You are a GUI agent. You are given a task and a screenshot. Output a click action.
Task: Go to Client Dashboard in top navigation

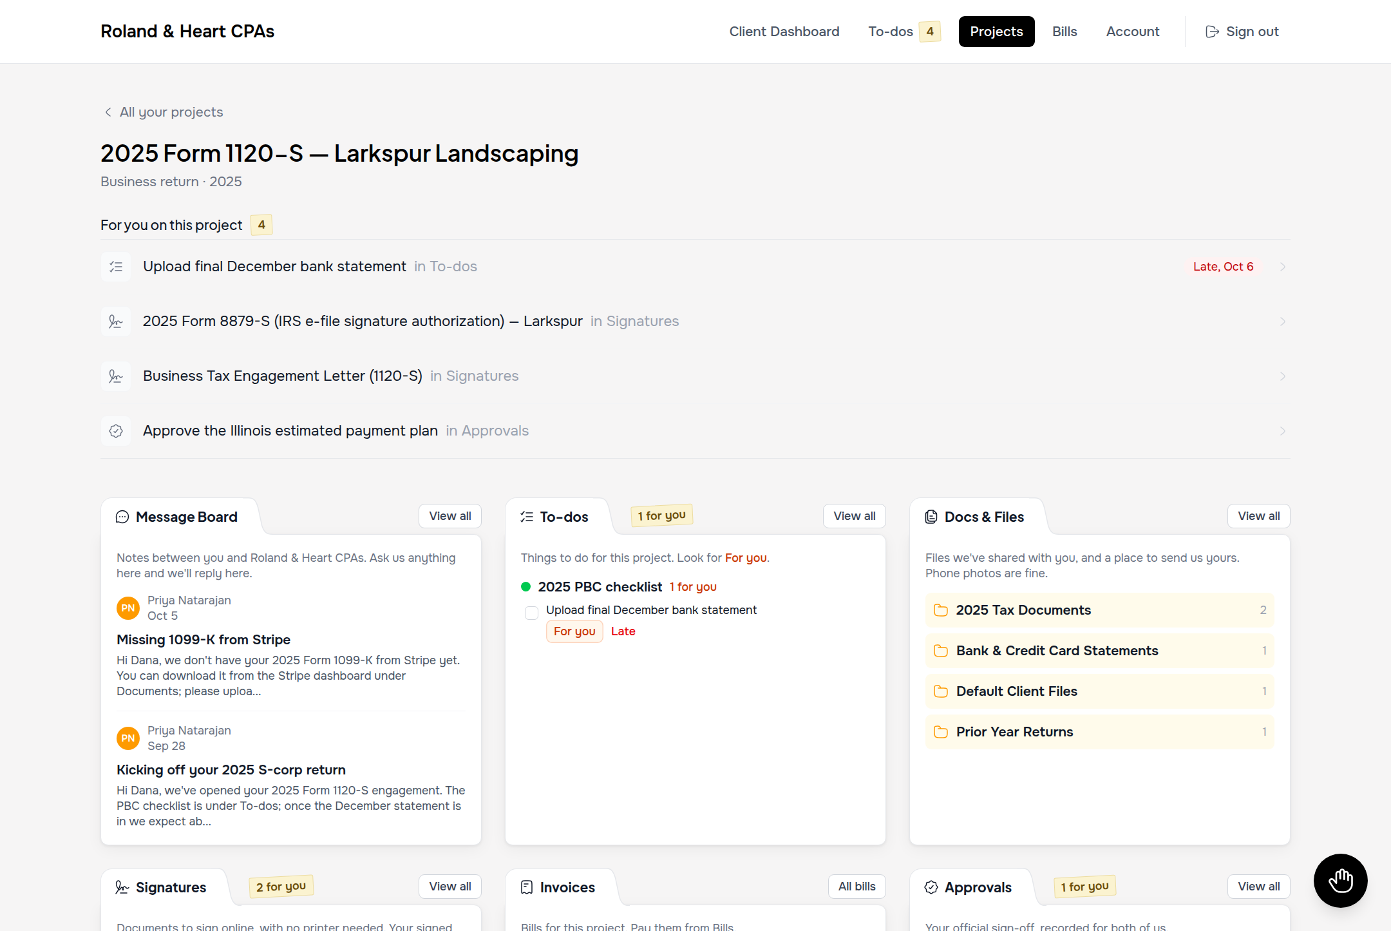(784, 32)
